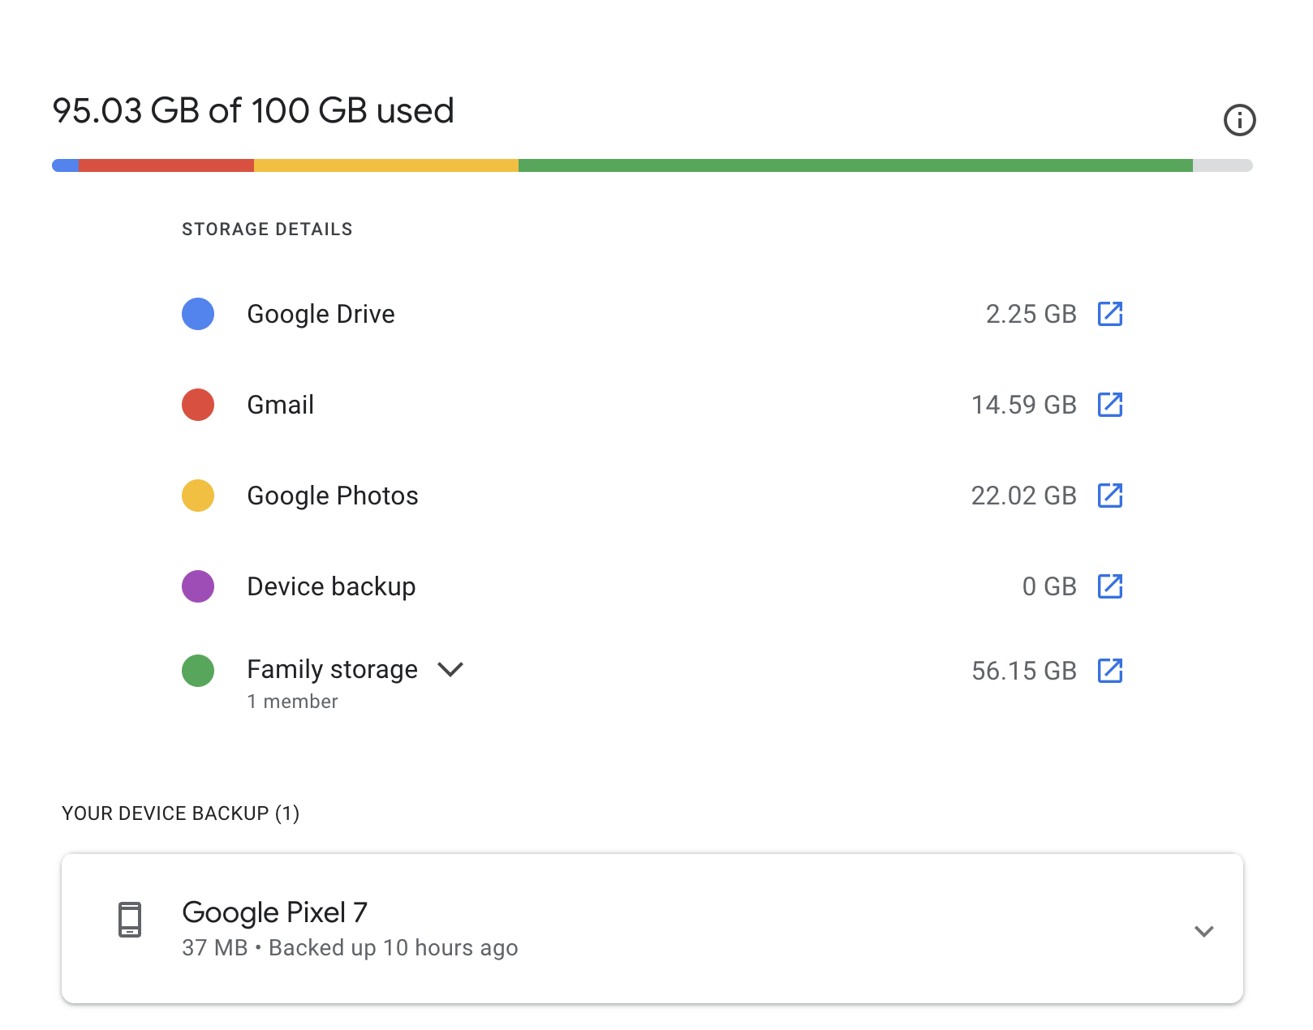The height and width of the screenshot is (1030, 1313).
Task: Click the purple Device backup dot
Action: (198, 586)
